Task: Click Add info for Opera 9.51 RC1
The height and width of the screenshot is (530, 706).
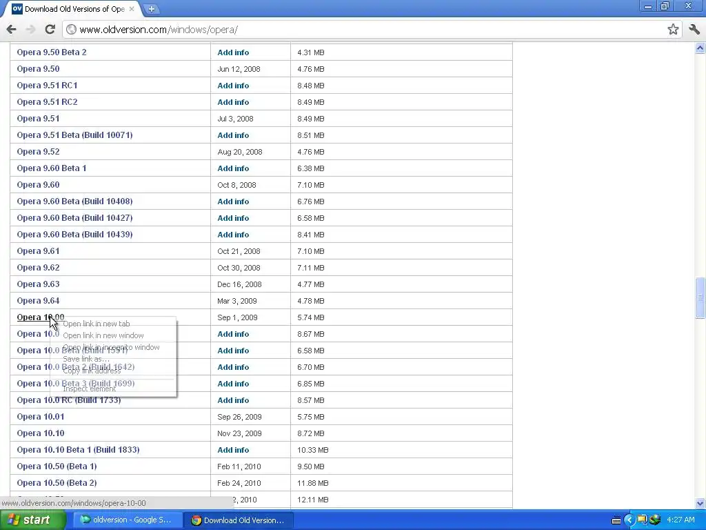Action: coord(233,86)
